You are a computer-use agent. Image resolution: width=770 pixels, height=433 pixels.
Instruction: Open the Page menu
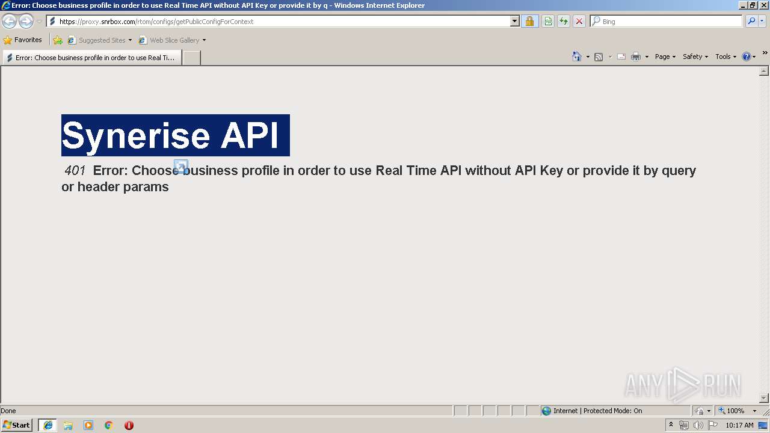pyautogui.click(x=665, y=57)
